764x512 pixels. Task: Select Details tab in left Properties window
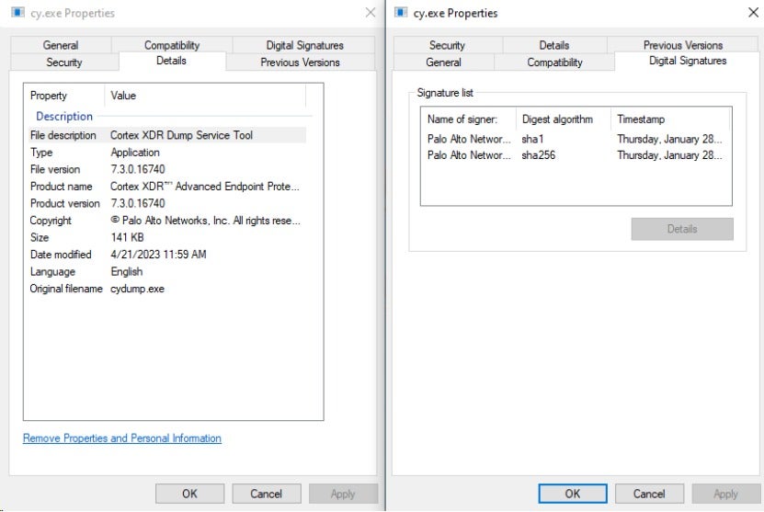(172, 61)
